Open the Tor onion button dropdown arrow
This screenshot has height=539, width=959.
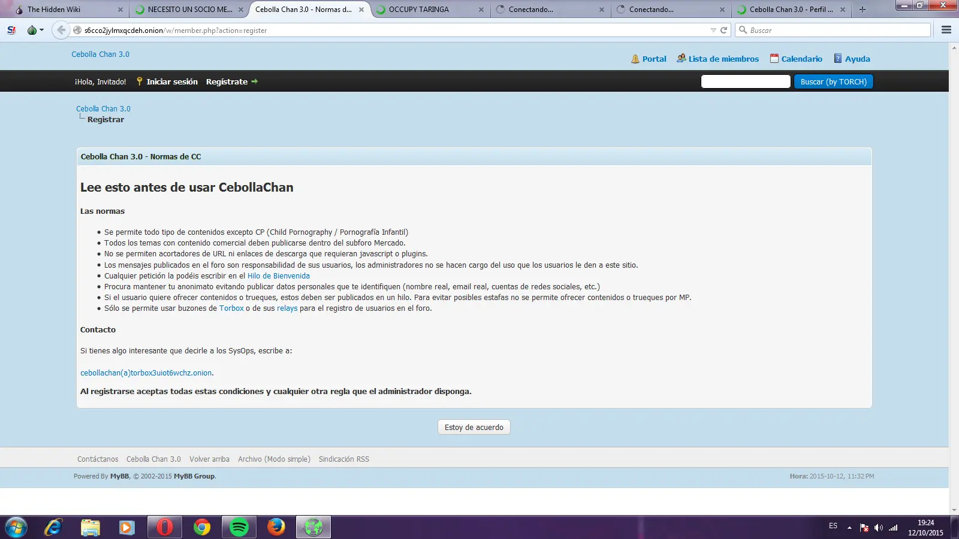click(42, 30)
